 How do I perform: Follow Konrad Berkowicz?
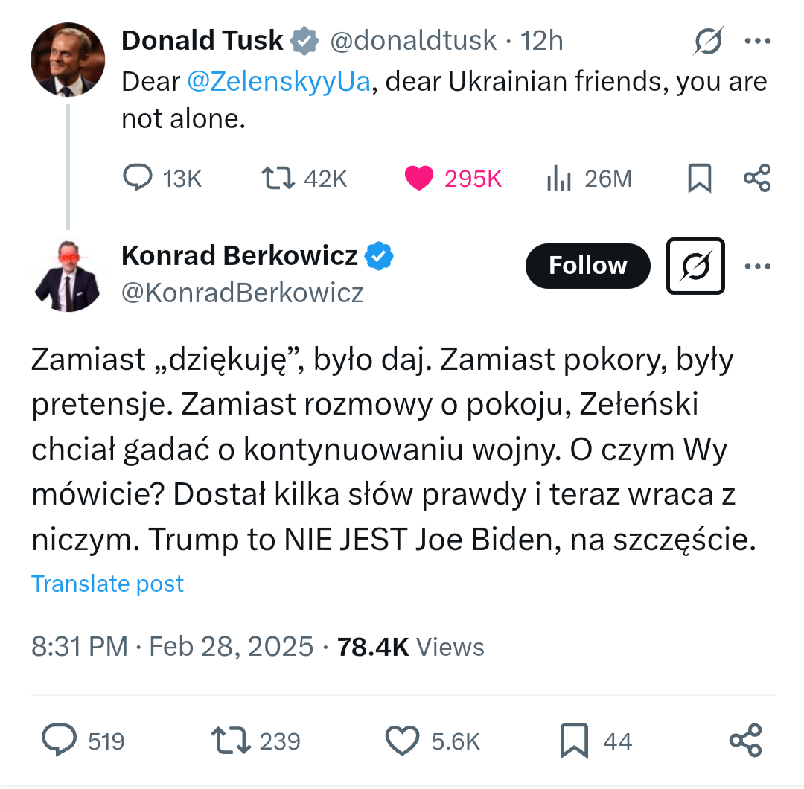(587, 266)
